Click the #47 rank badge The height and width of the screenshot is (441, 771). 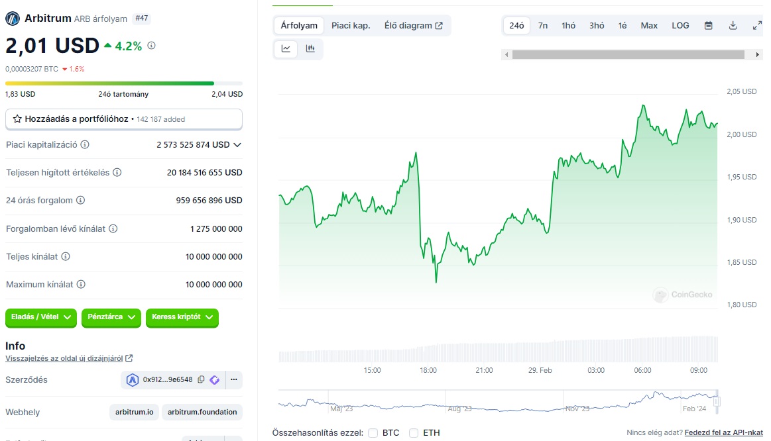(x=142, y=18)
